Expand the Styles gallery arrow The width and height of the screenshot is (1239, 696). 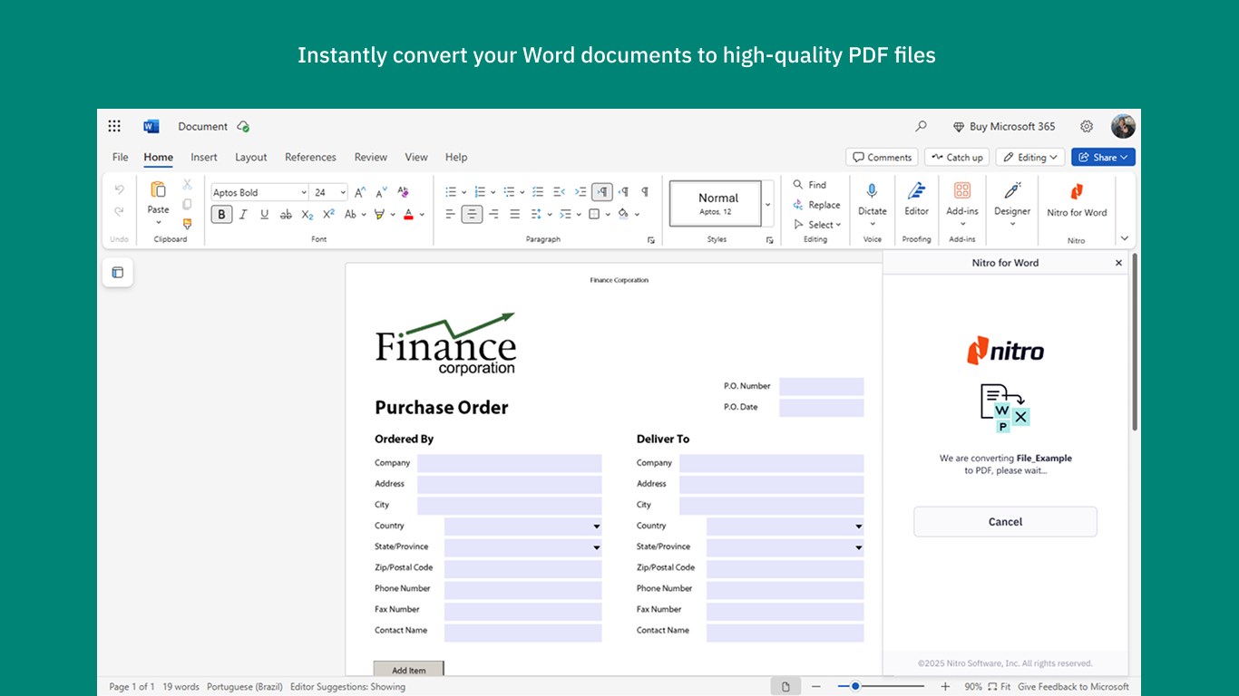click(x=767, y=204)
